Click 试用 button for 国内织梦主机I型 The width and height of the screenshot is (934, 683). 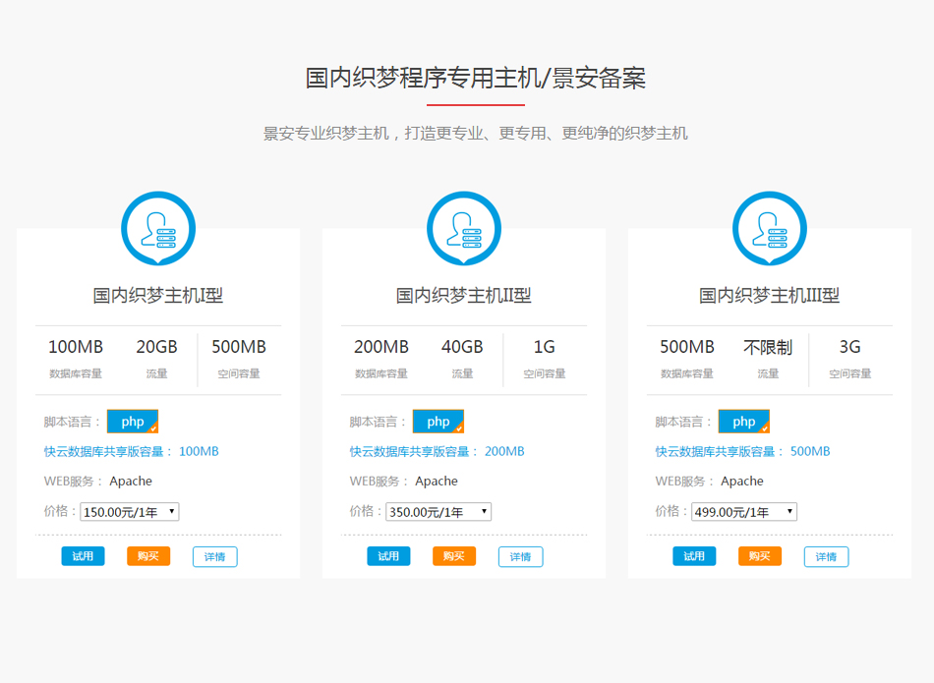click(83, 556)
